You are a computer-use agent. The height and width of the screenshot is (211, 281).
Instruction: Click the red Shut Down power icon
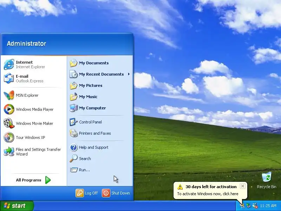point(106,193)
